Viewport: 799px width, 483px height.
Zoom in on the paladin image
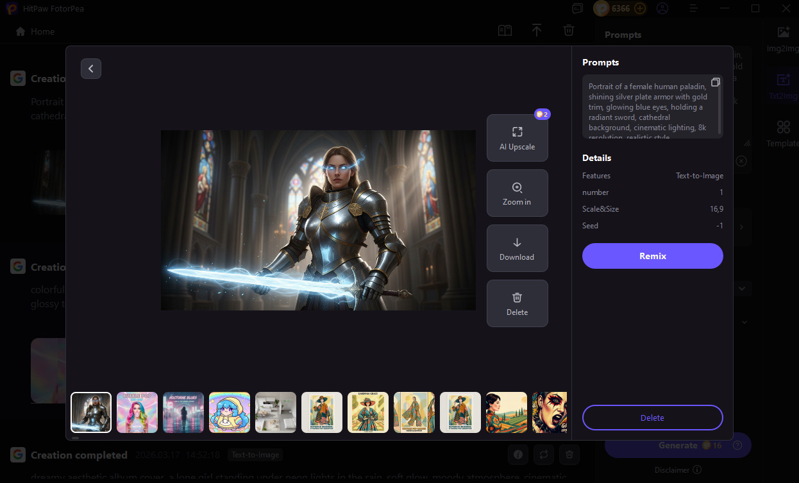(x=517, y=192)
